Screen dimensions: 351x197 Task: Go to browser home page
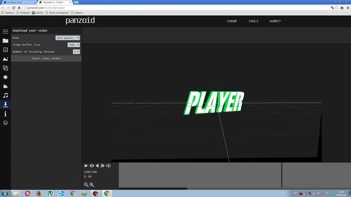coord(19,8)
